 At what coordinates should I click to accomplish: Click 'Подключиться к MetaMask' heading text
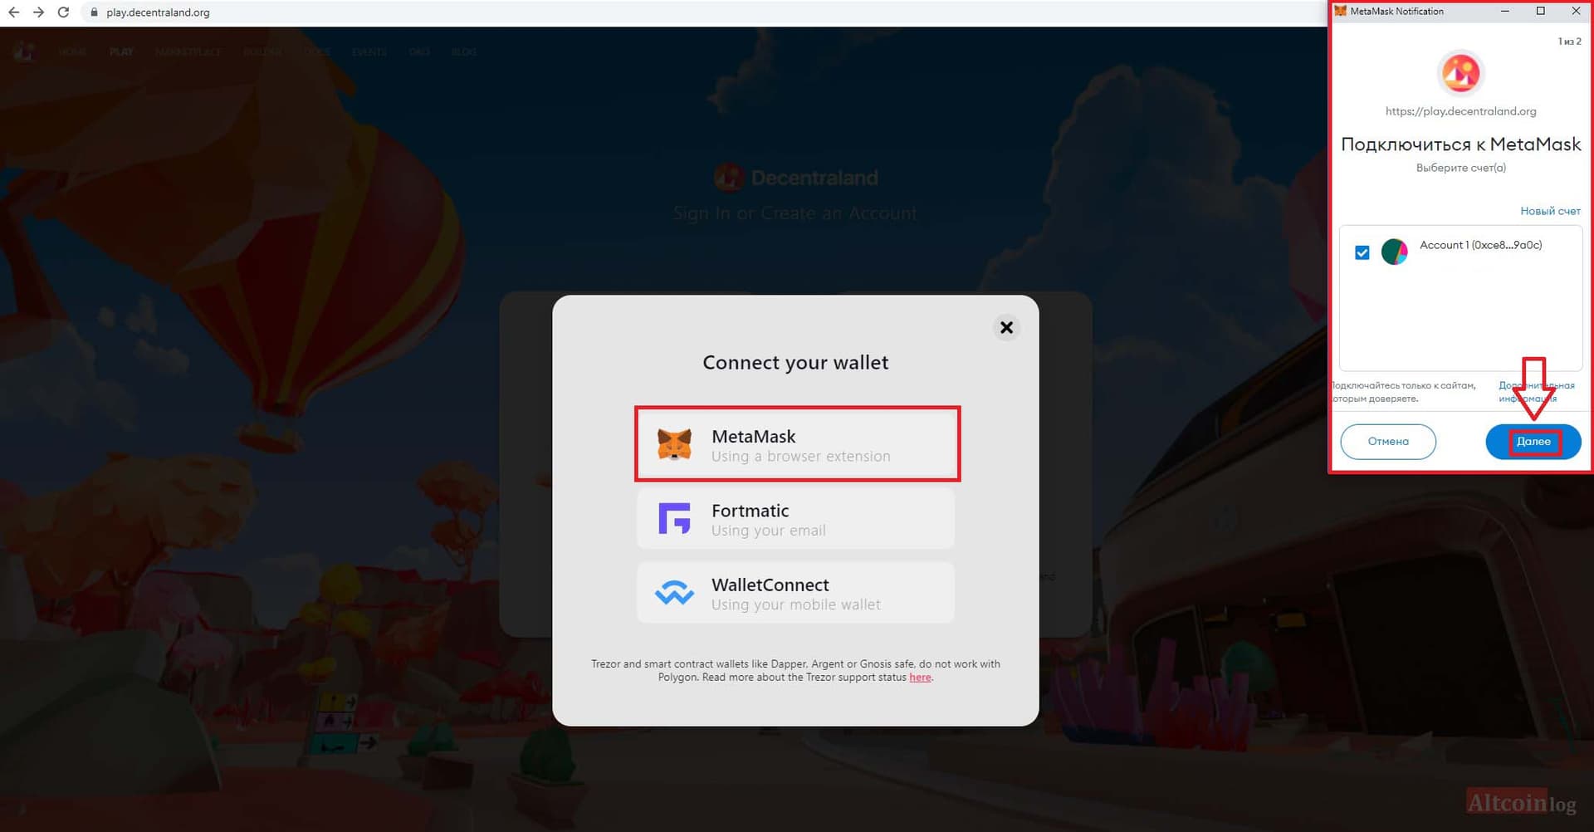tap(1460, 144)
